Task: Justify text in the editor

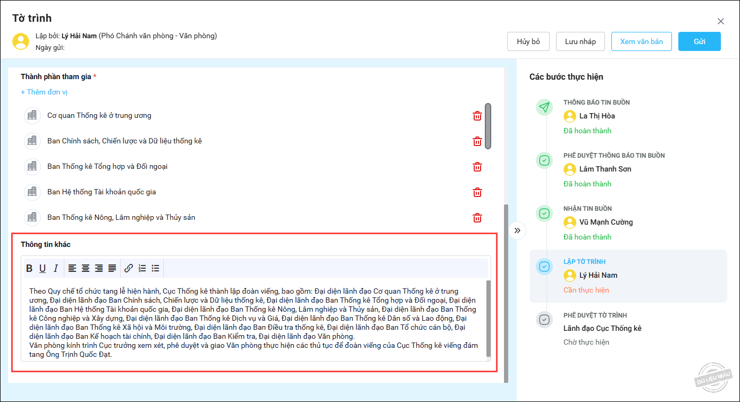Action: coord(112,268)
